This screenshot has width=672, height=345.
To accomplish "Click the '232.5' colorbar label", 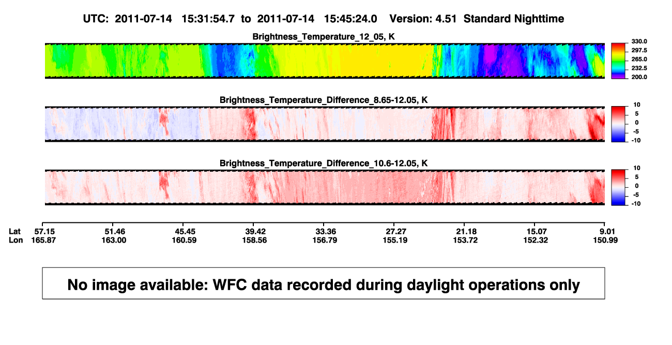I will tap(638, 68).
